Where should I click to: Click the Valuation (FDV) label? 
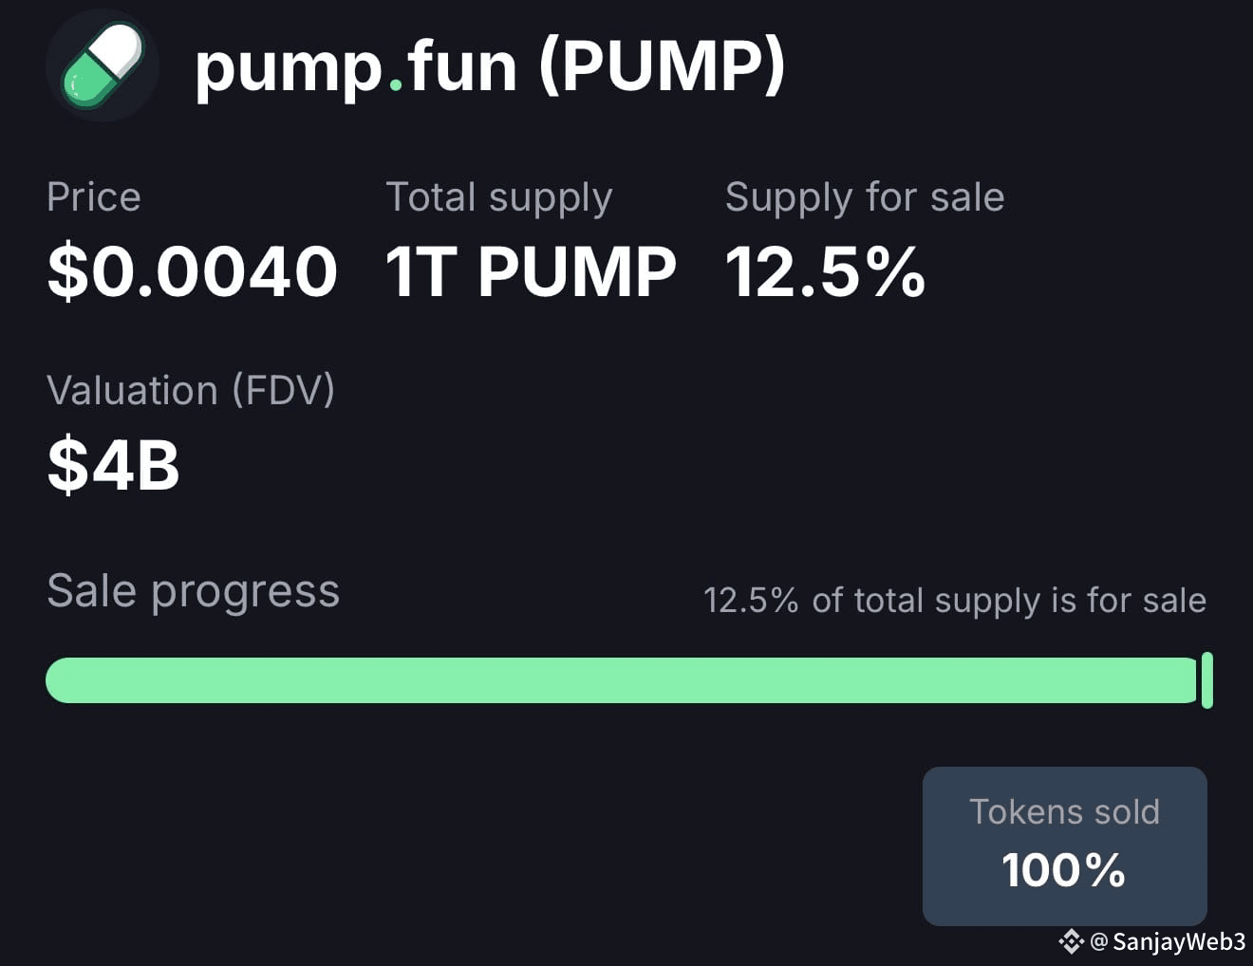[191, 390]
